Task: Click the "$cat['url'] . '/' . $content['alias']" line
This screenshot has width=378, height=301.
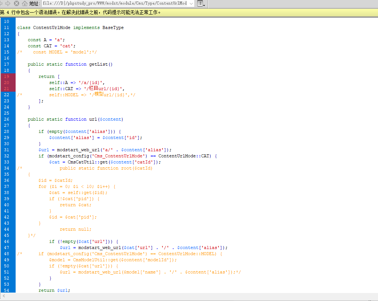Action: tap(143, 248)
